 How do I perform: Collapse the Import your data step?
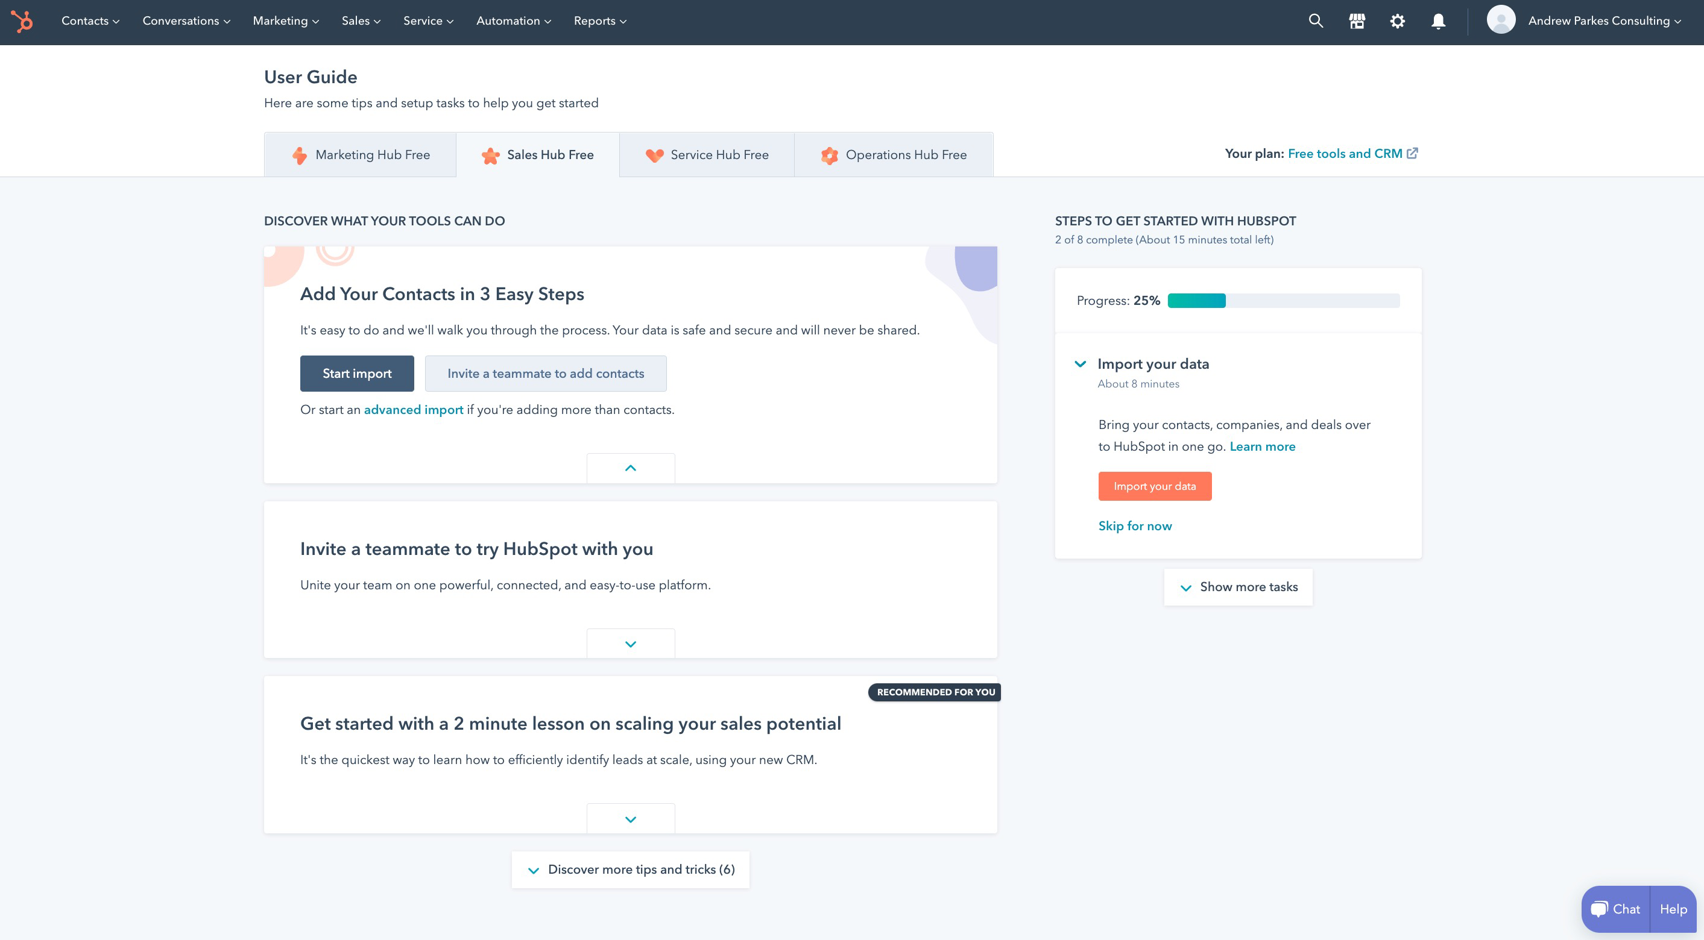tap(1080, 364)
